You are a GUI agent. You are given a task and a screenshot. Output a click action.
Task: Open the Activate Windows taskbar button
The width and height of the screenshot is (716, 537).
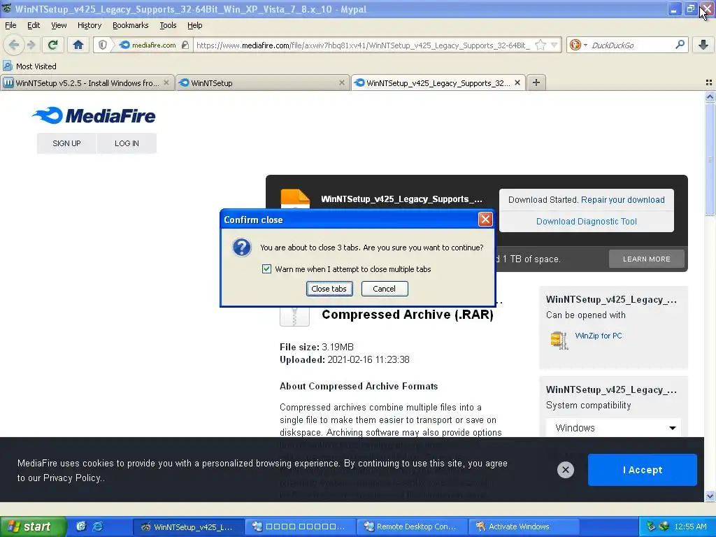(x=523, y=527)
